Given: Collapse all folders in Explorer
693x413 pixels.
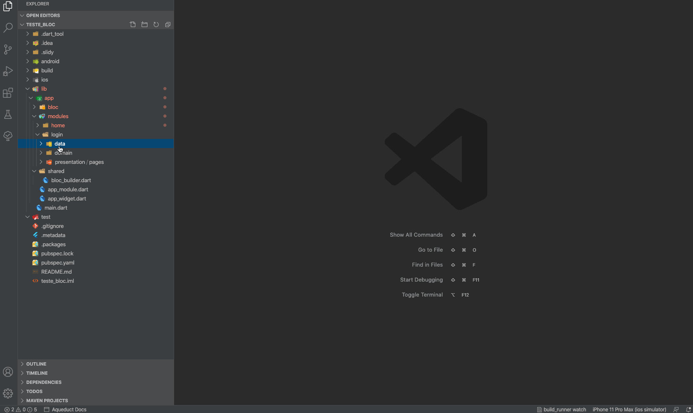Looking at the screenshot, I should pos(168,25).
